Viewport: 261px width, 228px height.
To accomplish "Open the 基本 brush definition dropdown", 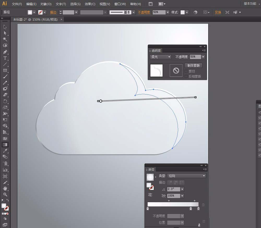I will (133, 12).
